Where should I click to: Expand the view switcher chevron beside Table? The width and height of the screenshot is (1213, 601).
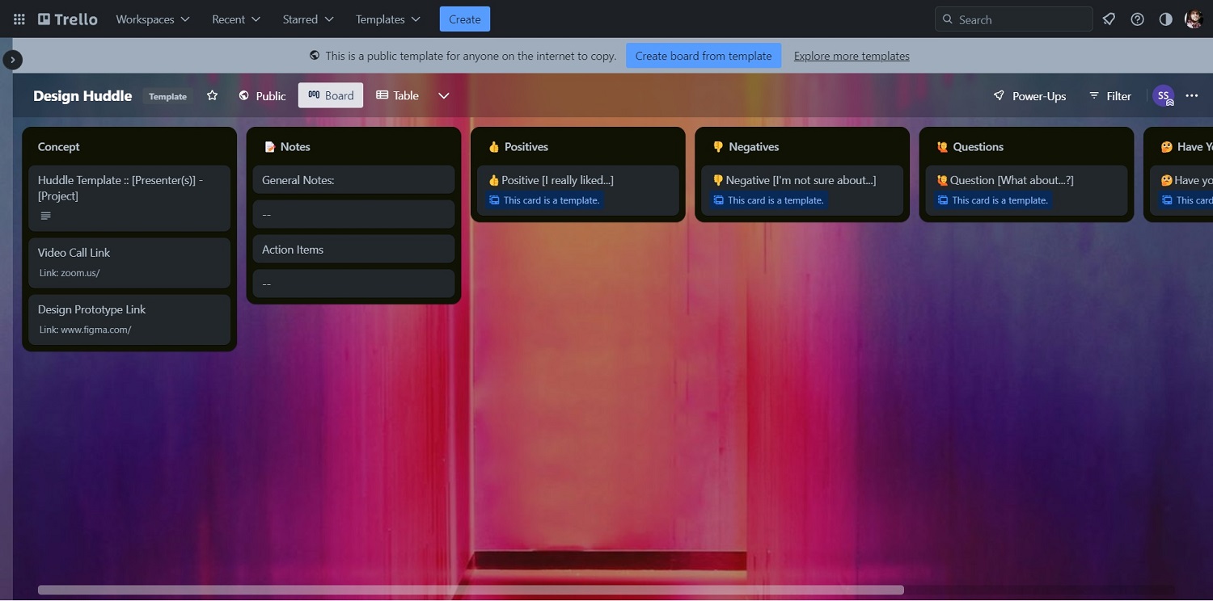(x=443, y=95)
